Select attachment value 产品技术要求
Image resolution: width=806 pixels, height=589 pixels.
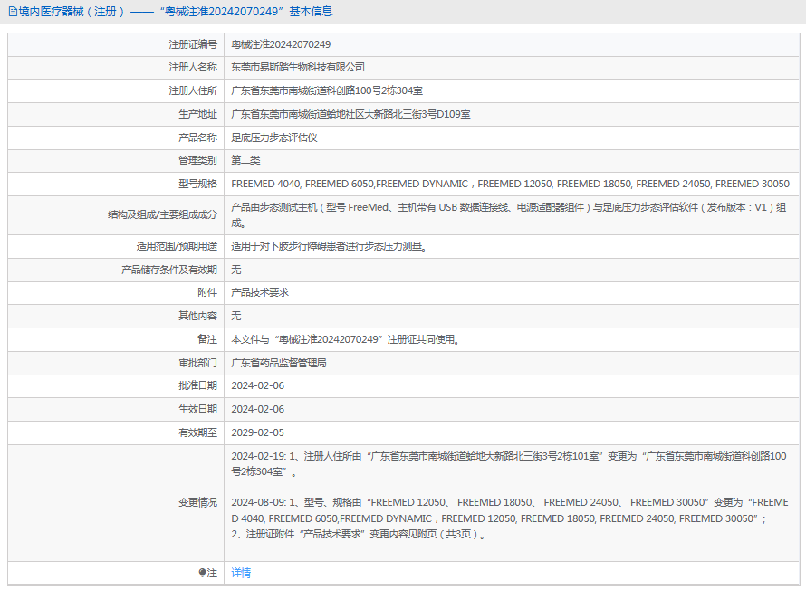[260, 293]
